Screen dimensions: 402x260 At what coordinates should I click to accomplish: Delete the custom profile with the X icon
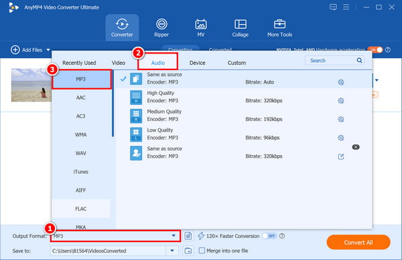[x=356, y=147]
